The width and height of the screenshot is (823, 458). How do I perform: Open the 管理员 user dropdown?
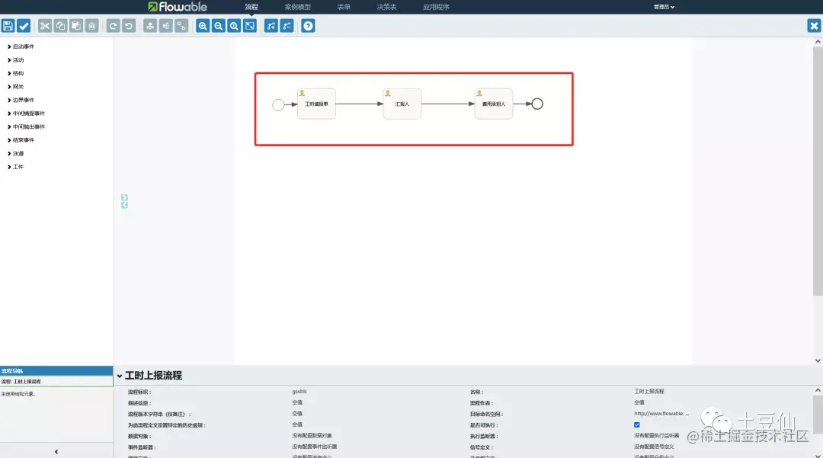(664, 7)
